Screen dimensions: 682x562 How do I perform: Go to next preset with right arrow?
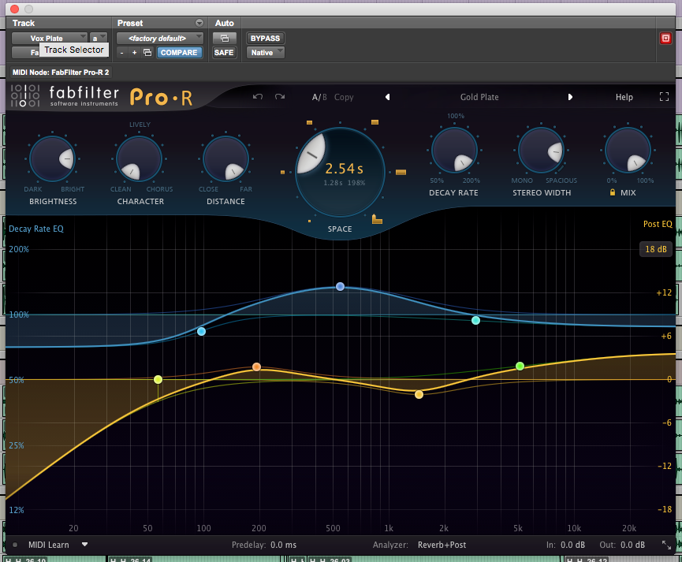570,97
